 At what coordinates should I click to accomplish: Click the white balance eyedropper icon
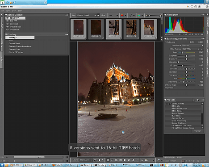(202, 49)
